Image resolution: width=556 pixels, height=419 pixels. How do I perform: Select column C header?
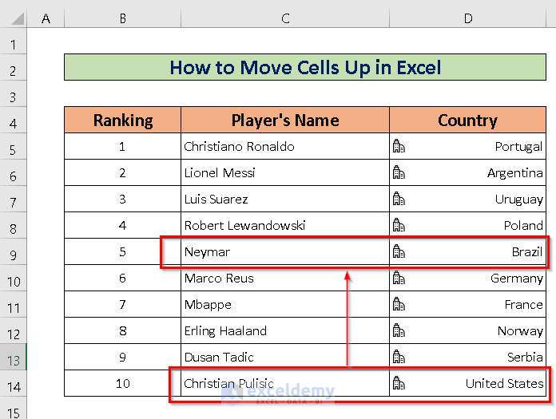(285, 18)
